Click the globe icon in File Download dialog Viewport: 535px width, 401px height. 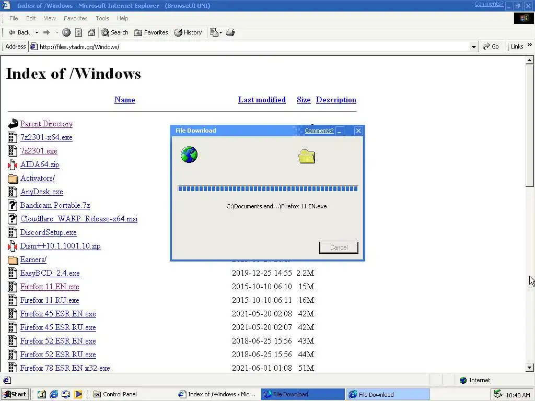(189, 155)
